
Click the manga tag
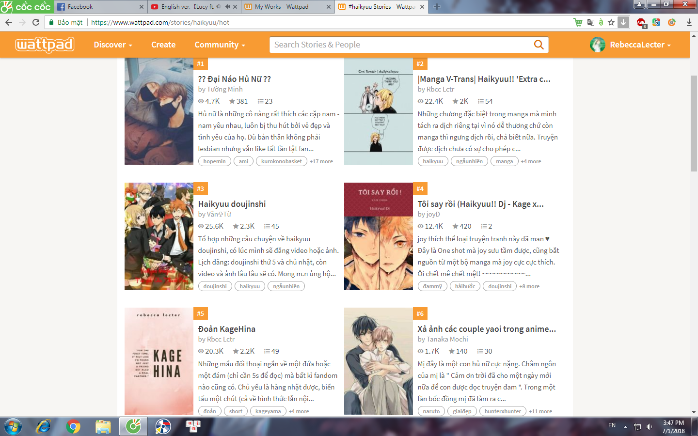click(504, 161)
